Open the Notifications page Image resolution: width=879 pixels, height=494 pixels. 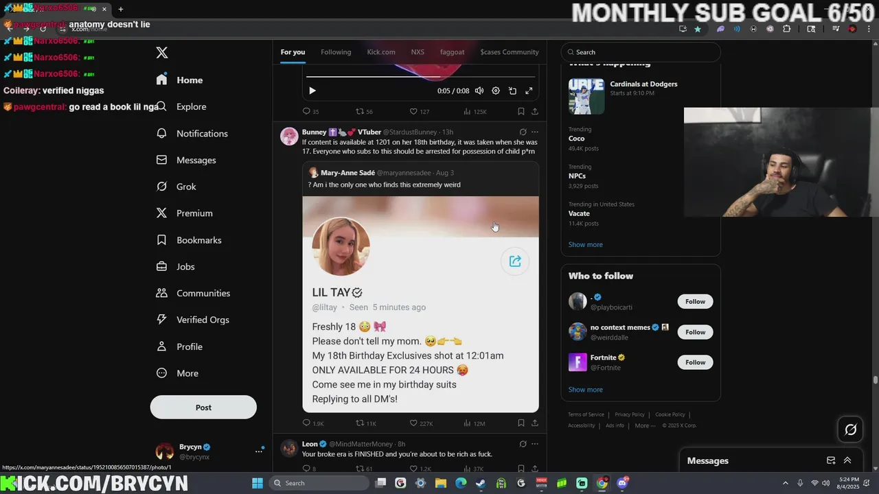coord(192,133)
